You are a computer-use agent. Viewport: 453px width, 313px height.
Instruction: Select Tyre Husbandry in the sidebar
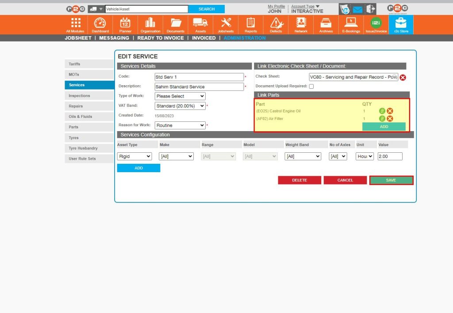click(89, 148)
